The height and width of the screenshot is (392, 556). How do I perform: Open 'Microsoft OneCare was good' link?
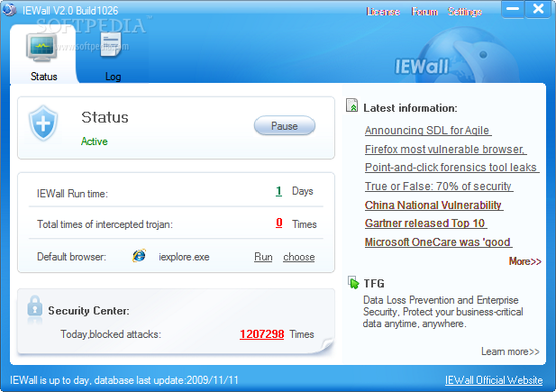439,242
